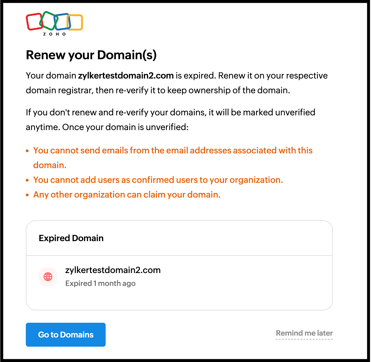The width and height of the screenshot is (371, 362).
Task: Click the orange bullet dot before Any other organization
Action: 27,195
